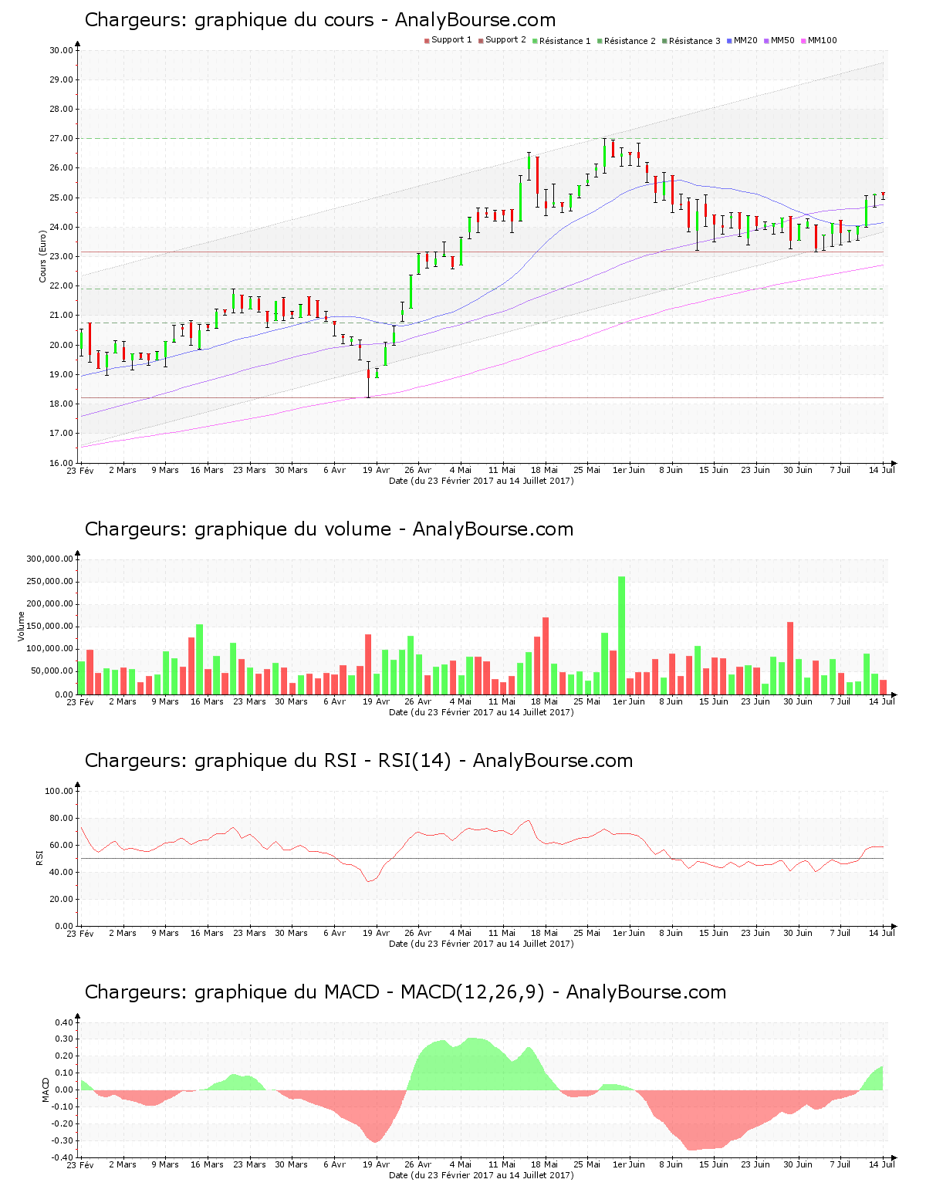Click '7 Juil' on the RSI chart date axis
The width and height of the screenshot is (926, 1196).
[x=840, y=933]
